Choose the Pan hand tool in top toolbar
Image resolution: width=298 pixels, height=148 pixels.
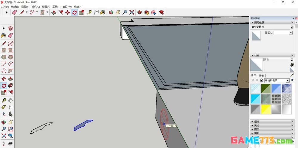[118, 12]
